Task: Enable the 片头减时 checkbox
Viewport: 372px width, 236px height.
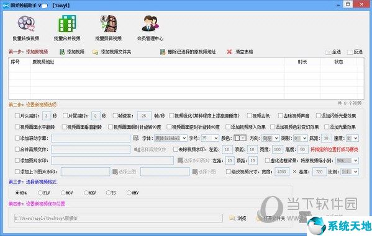Action: [17, 116]
